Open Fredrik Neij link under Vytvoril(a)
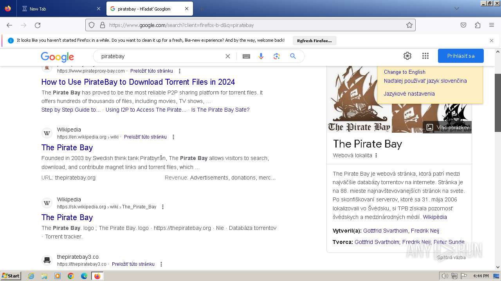 pyautogui.click(x=425, y=231)
